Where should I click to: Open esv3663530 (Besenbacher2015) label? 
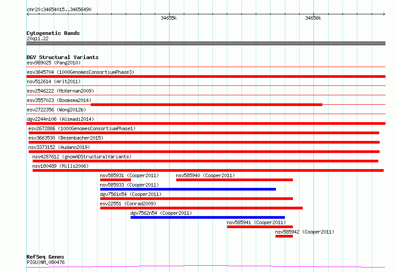66,138
